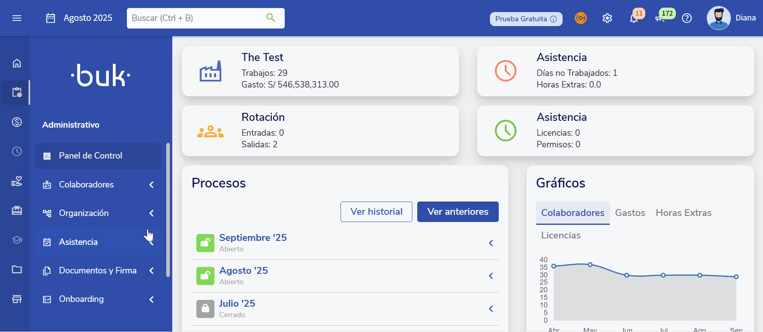Click the green unlocked padlock for Agosto '25
The width and height of the screenshot is (763, 332).
coord(205,276)
